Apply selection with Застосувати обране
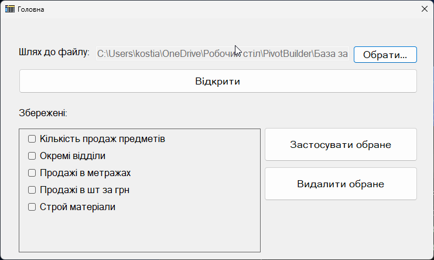This screenshot has height=260, width=434. pos(341,144)
